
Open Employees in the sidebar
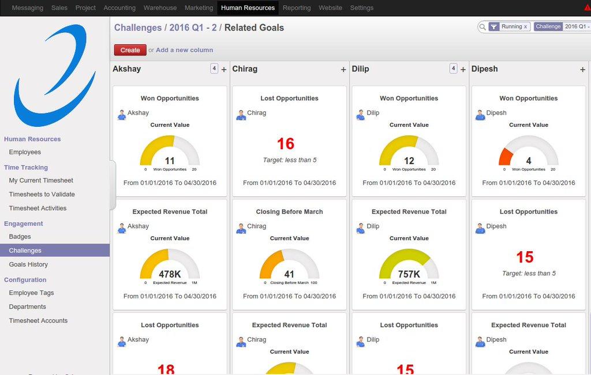click(25, 152)
